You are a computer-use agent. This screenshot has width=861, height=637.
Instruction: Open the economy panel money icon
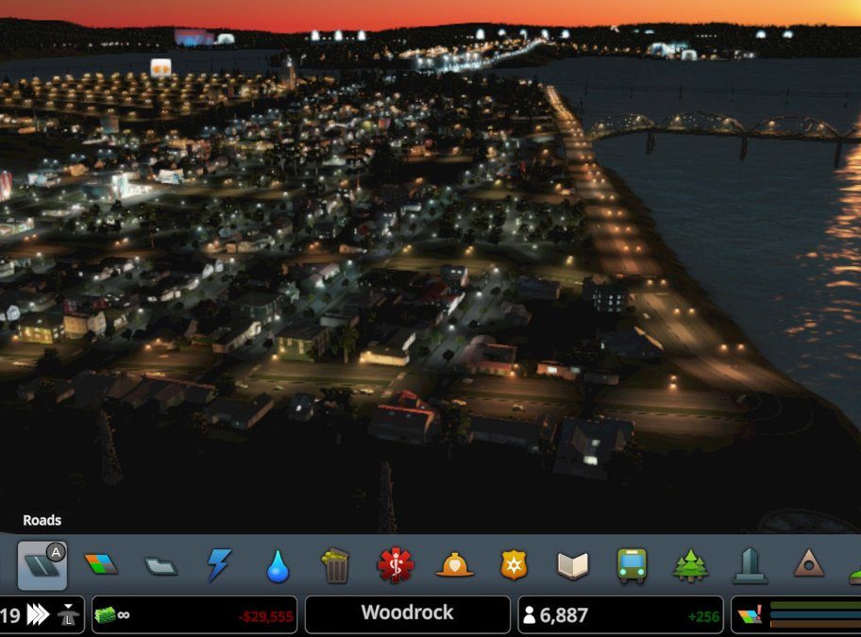pyautogui.click(x=105, y=615)
